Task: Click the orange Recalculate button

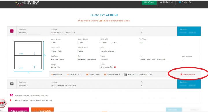Action: point(42,110)
